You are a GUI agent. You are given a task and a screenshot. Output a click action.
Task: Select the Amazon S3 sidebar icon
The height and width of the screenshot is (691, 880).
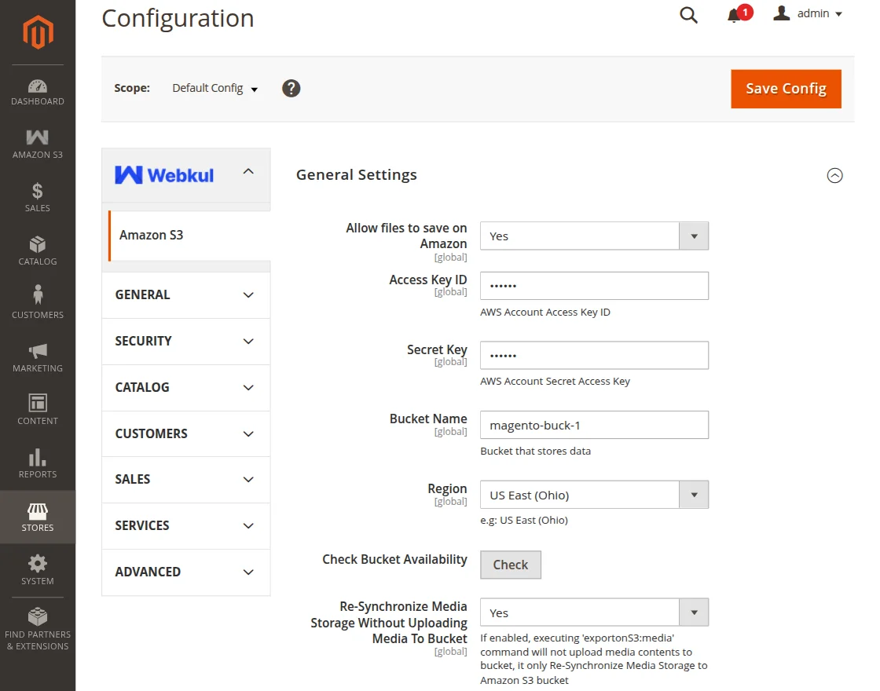(x=37, y=144)
